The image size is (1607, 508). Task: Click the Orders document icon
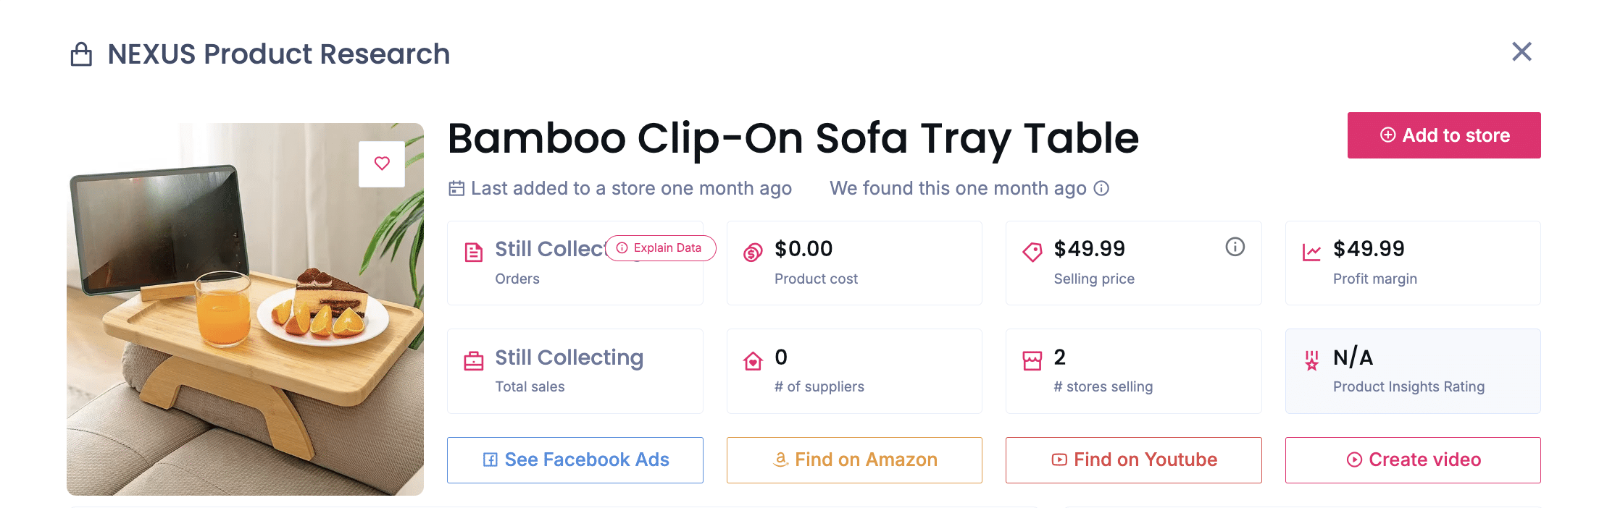point(473,253)
